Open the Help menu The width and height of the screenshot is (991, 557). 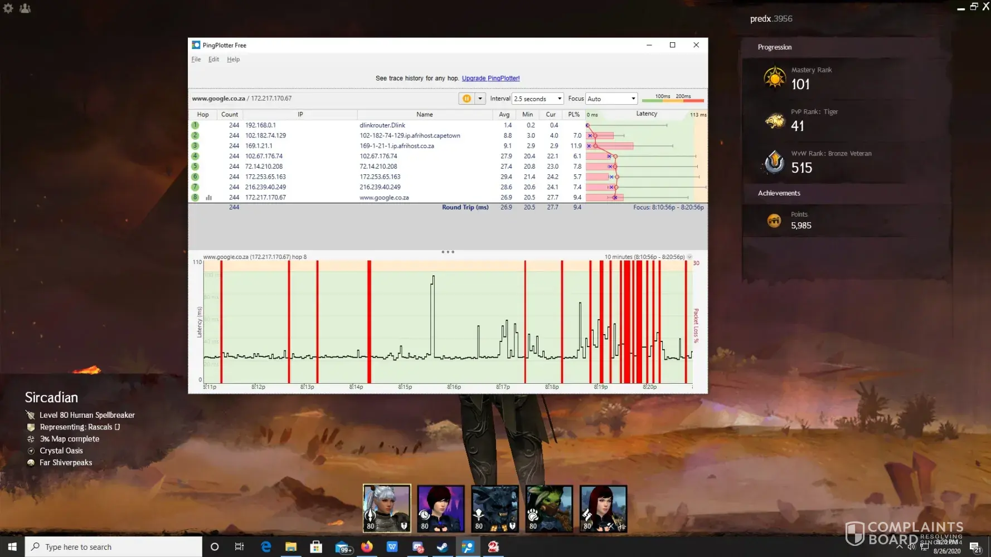coord(233,60)
